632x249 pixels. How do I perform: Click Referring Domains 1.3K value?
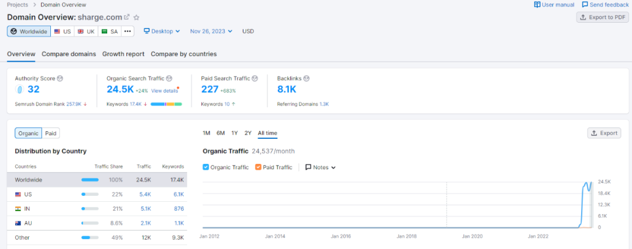pyautogui.click(x=324, y=104)
